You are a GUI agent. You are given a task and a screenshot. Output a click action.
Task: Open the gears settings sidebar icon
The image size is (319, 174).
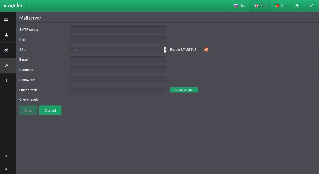6,50
